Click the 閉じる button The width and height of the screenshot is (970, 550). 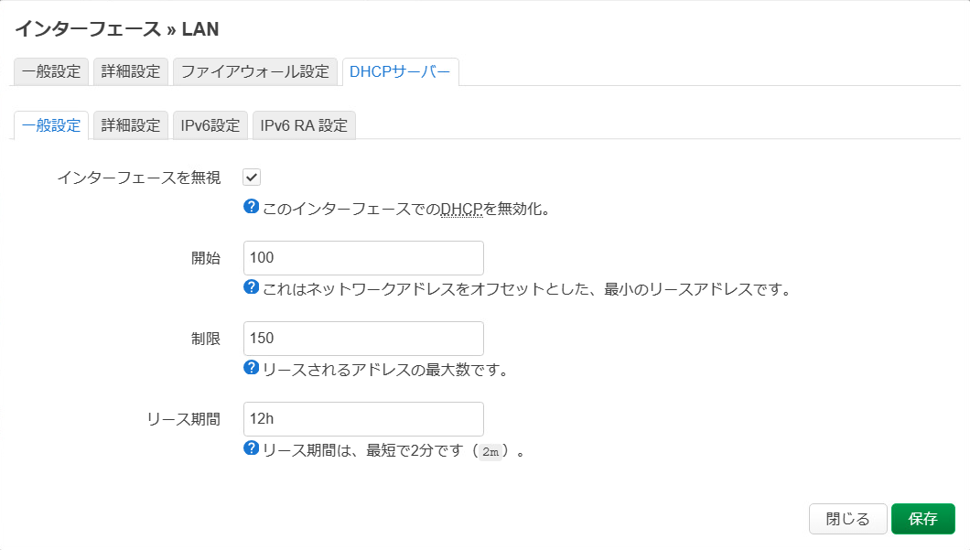point(847,519)
